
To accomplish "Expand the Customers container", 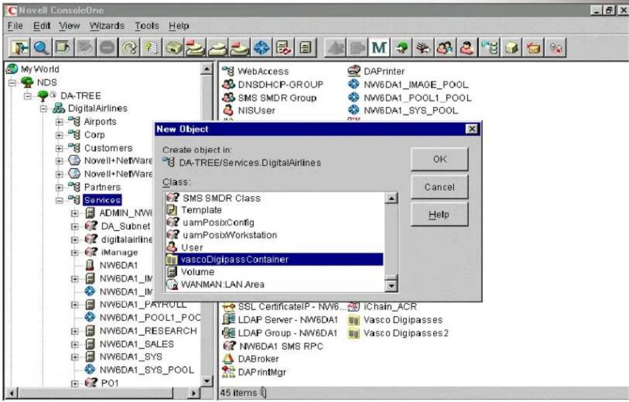I will [x=59, y=148].
